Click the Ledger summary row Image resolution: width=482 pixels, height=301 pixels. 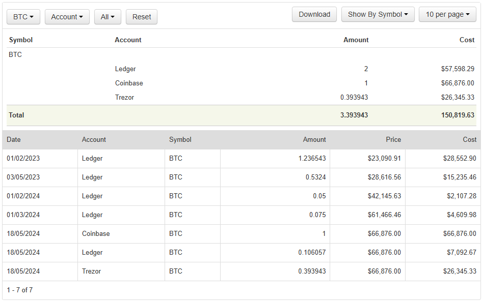point(242,69)
